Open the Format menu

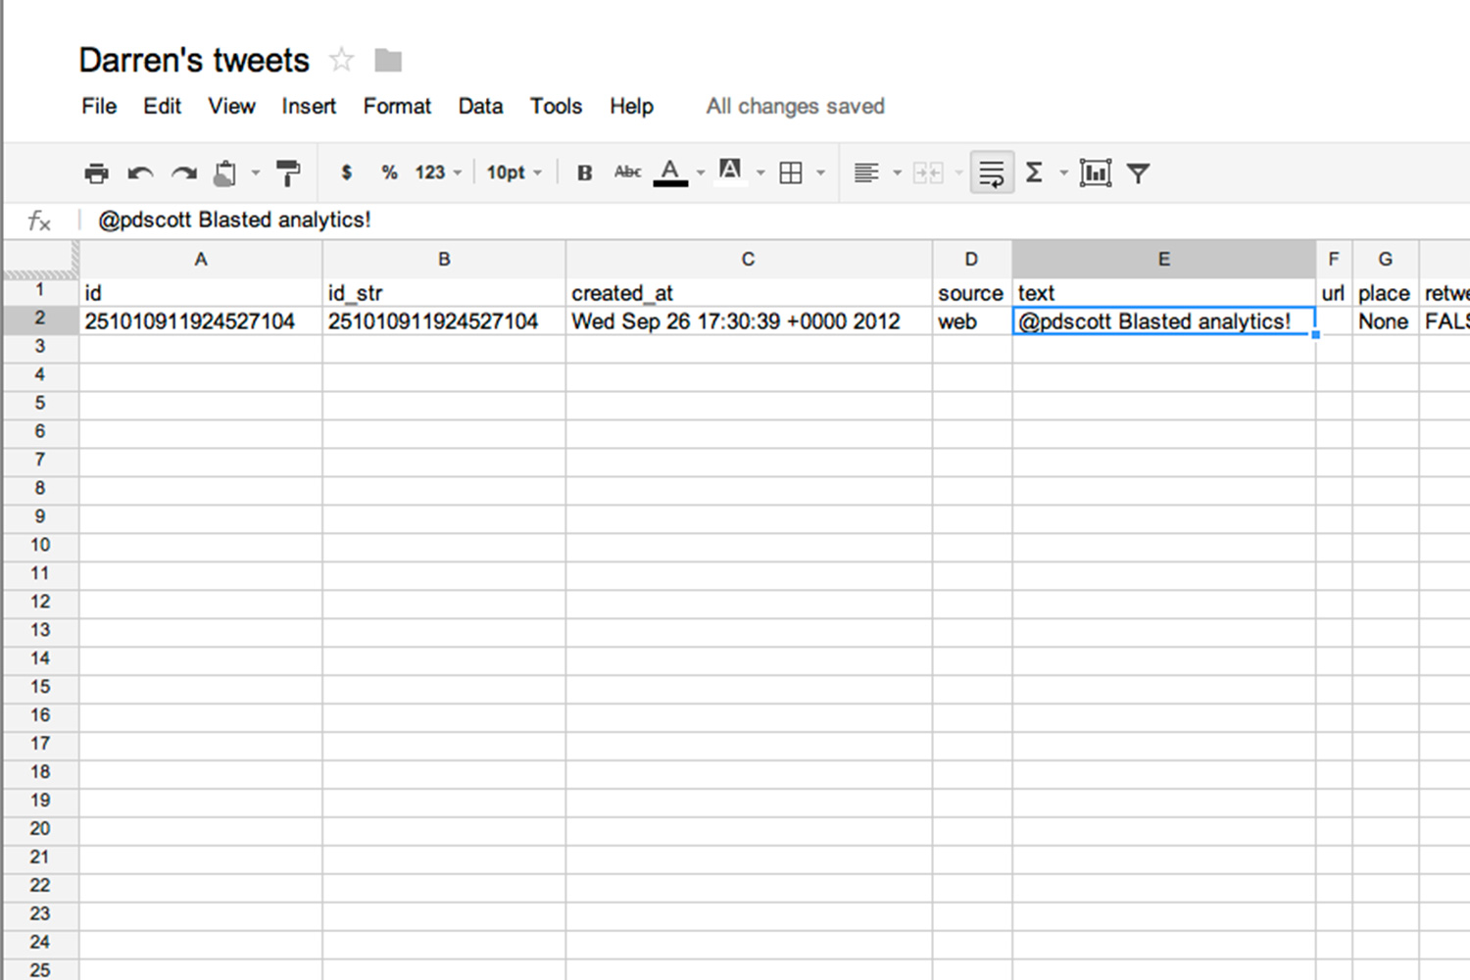[x=397, y=106]
